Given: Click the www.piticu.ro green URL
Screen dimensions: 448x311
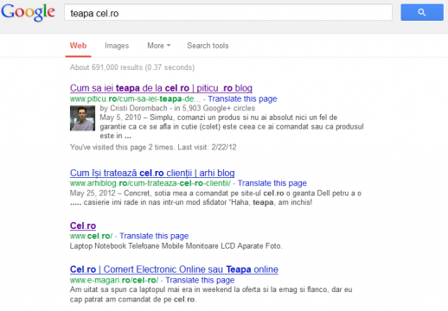Looking at the screenshot, I should tap(135, 99).
